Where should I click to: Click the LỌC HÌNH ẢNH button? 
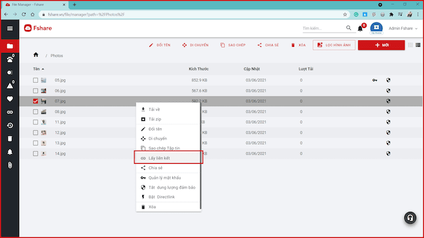point(334,45)
